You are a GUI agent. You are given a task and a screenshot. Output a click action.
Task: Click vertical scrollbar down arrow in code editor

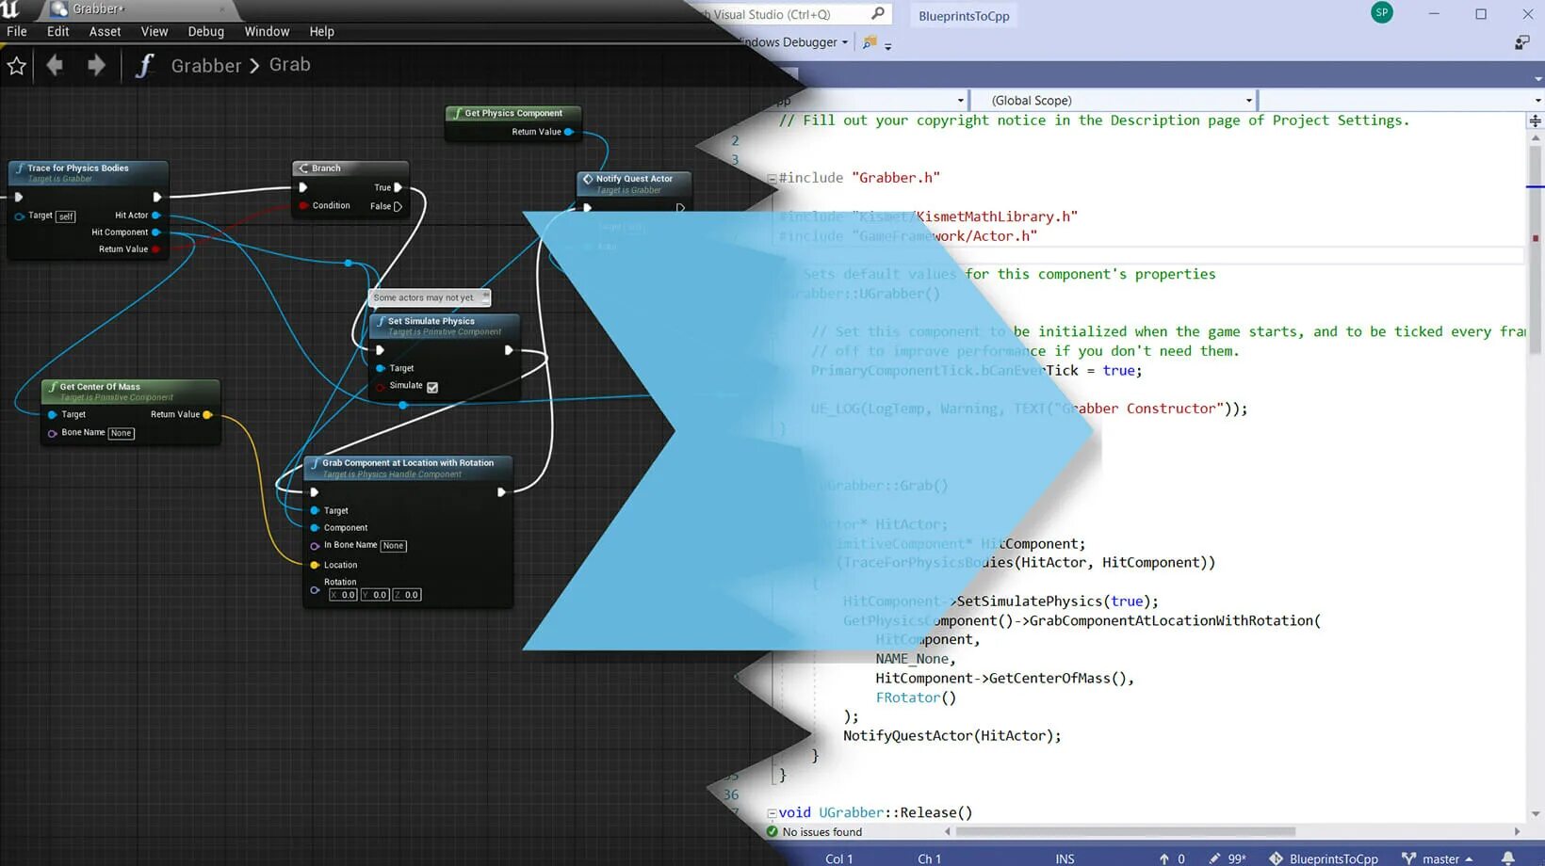(x=1537, y=814)
